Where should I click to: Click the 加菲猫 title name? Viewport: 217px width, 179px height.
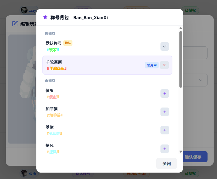pyautogui.click(x=52, y=109)
